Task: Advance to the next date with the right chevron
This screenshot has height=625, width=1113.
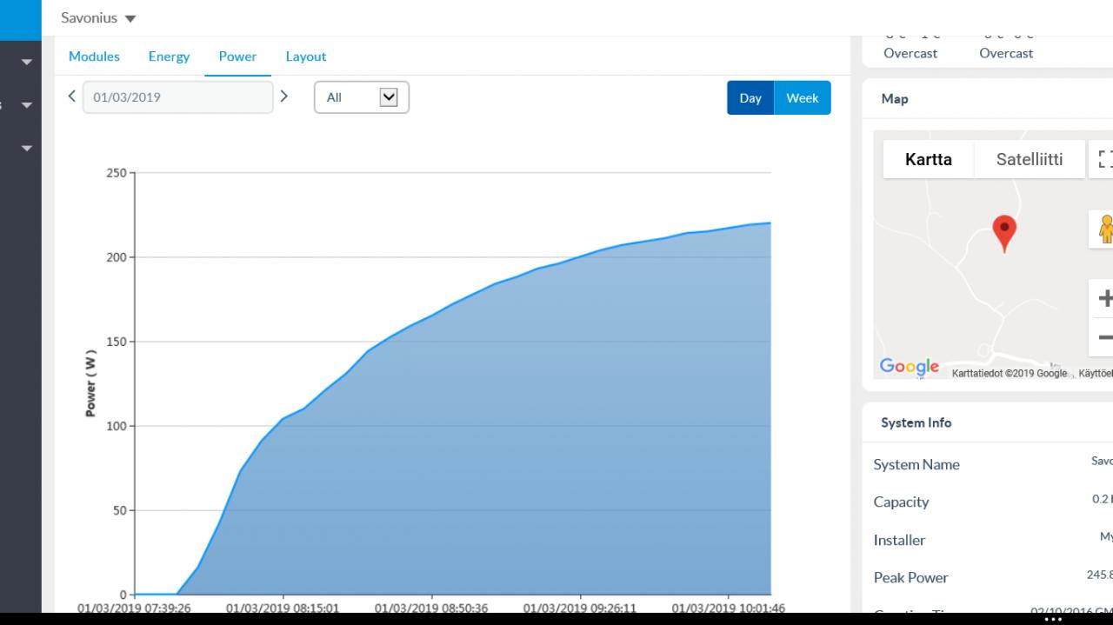Action: tap(283, 96)
